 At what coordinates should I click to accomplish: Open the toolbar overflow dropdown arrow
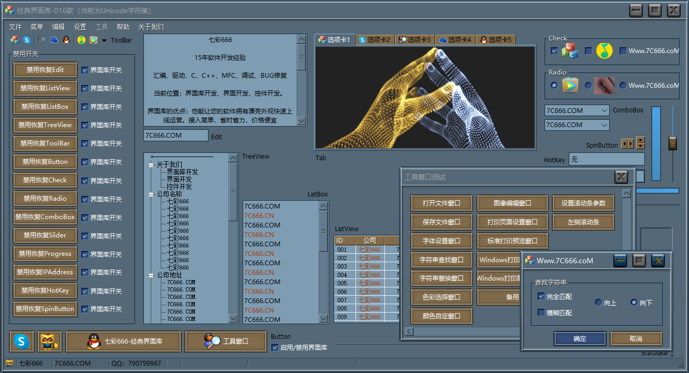104,40
